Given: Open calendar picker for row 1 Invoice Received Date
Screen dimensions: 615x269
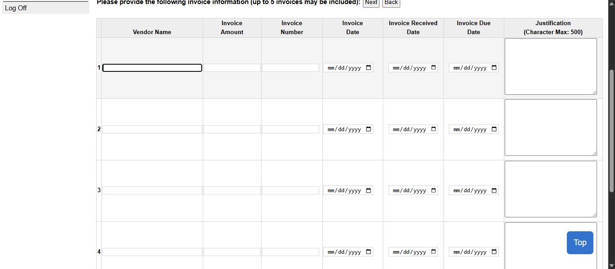Looking at the screenshot, I should coord(434,68).
